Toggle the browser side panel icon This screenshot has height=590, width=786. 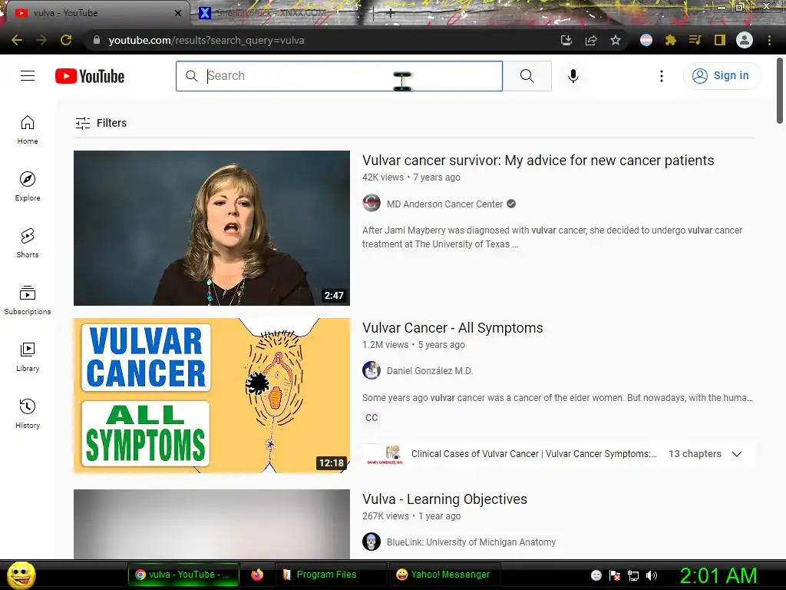720,40
